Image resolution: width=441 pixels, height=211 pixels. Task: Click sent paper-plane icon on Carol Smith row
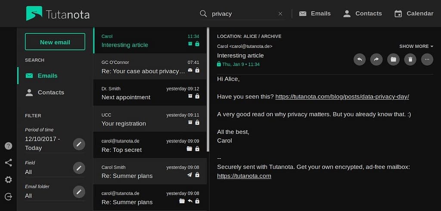pos(189,175)
